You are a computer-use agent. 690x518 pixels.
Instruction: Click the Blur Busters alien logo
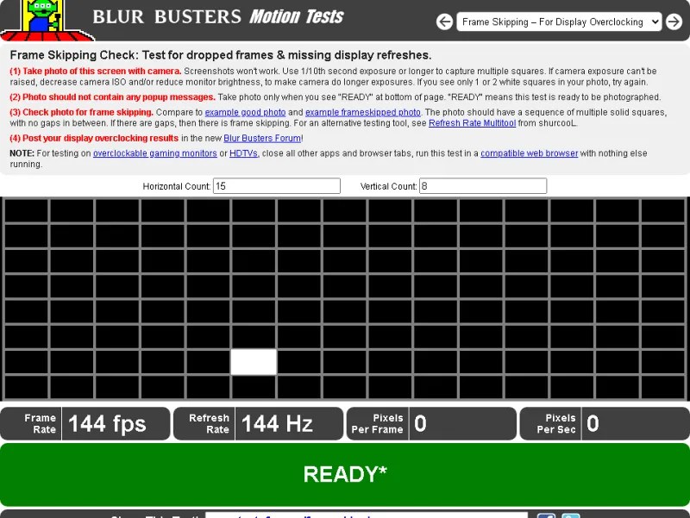click(41, 19)
